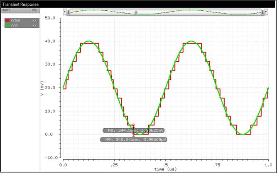Select the /Vin signal in legend
The height and width of the screenshot is (173, 277).
(x=17, y=25)
